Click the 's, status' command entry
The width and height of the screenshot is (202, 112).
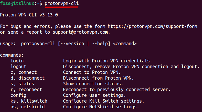tap(22, 84)
